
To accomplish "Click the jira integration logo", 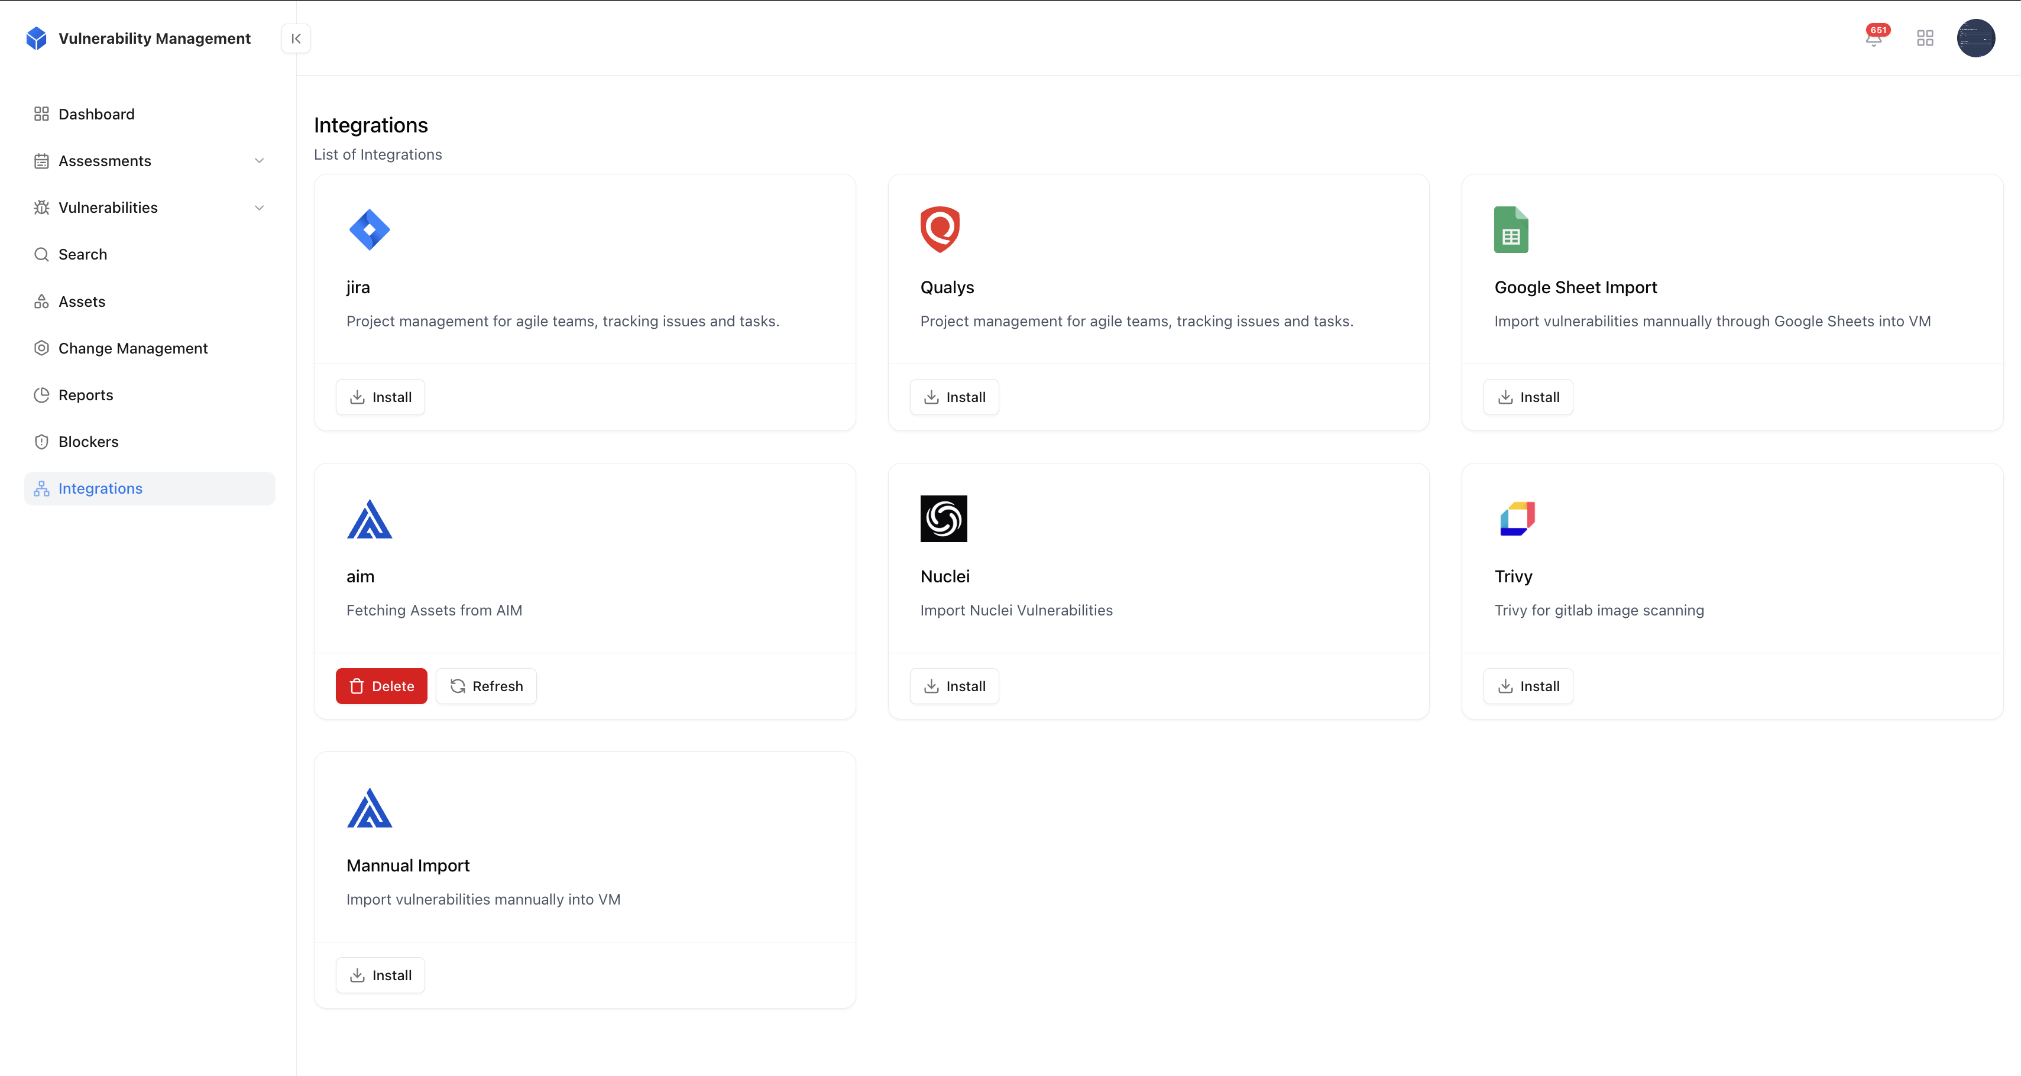I will coord(370,229).
